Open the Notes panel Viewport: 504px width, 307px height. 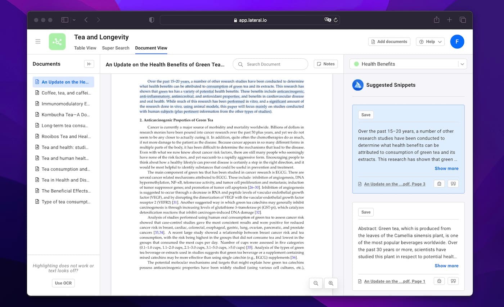pos(326,64)
